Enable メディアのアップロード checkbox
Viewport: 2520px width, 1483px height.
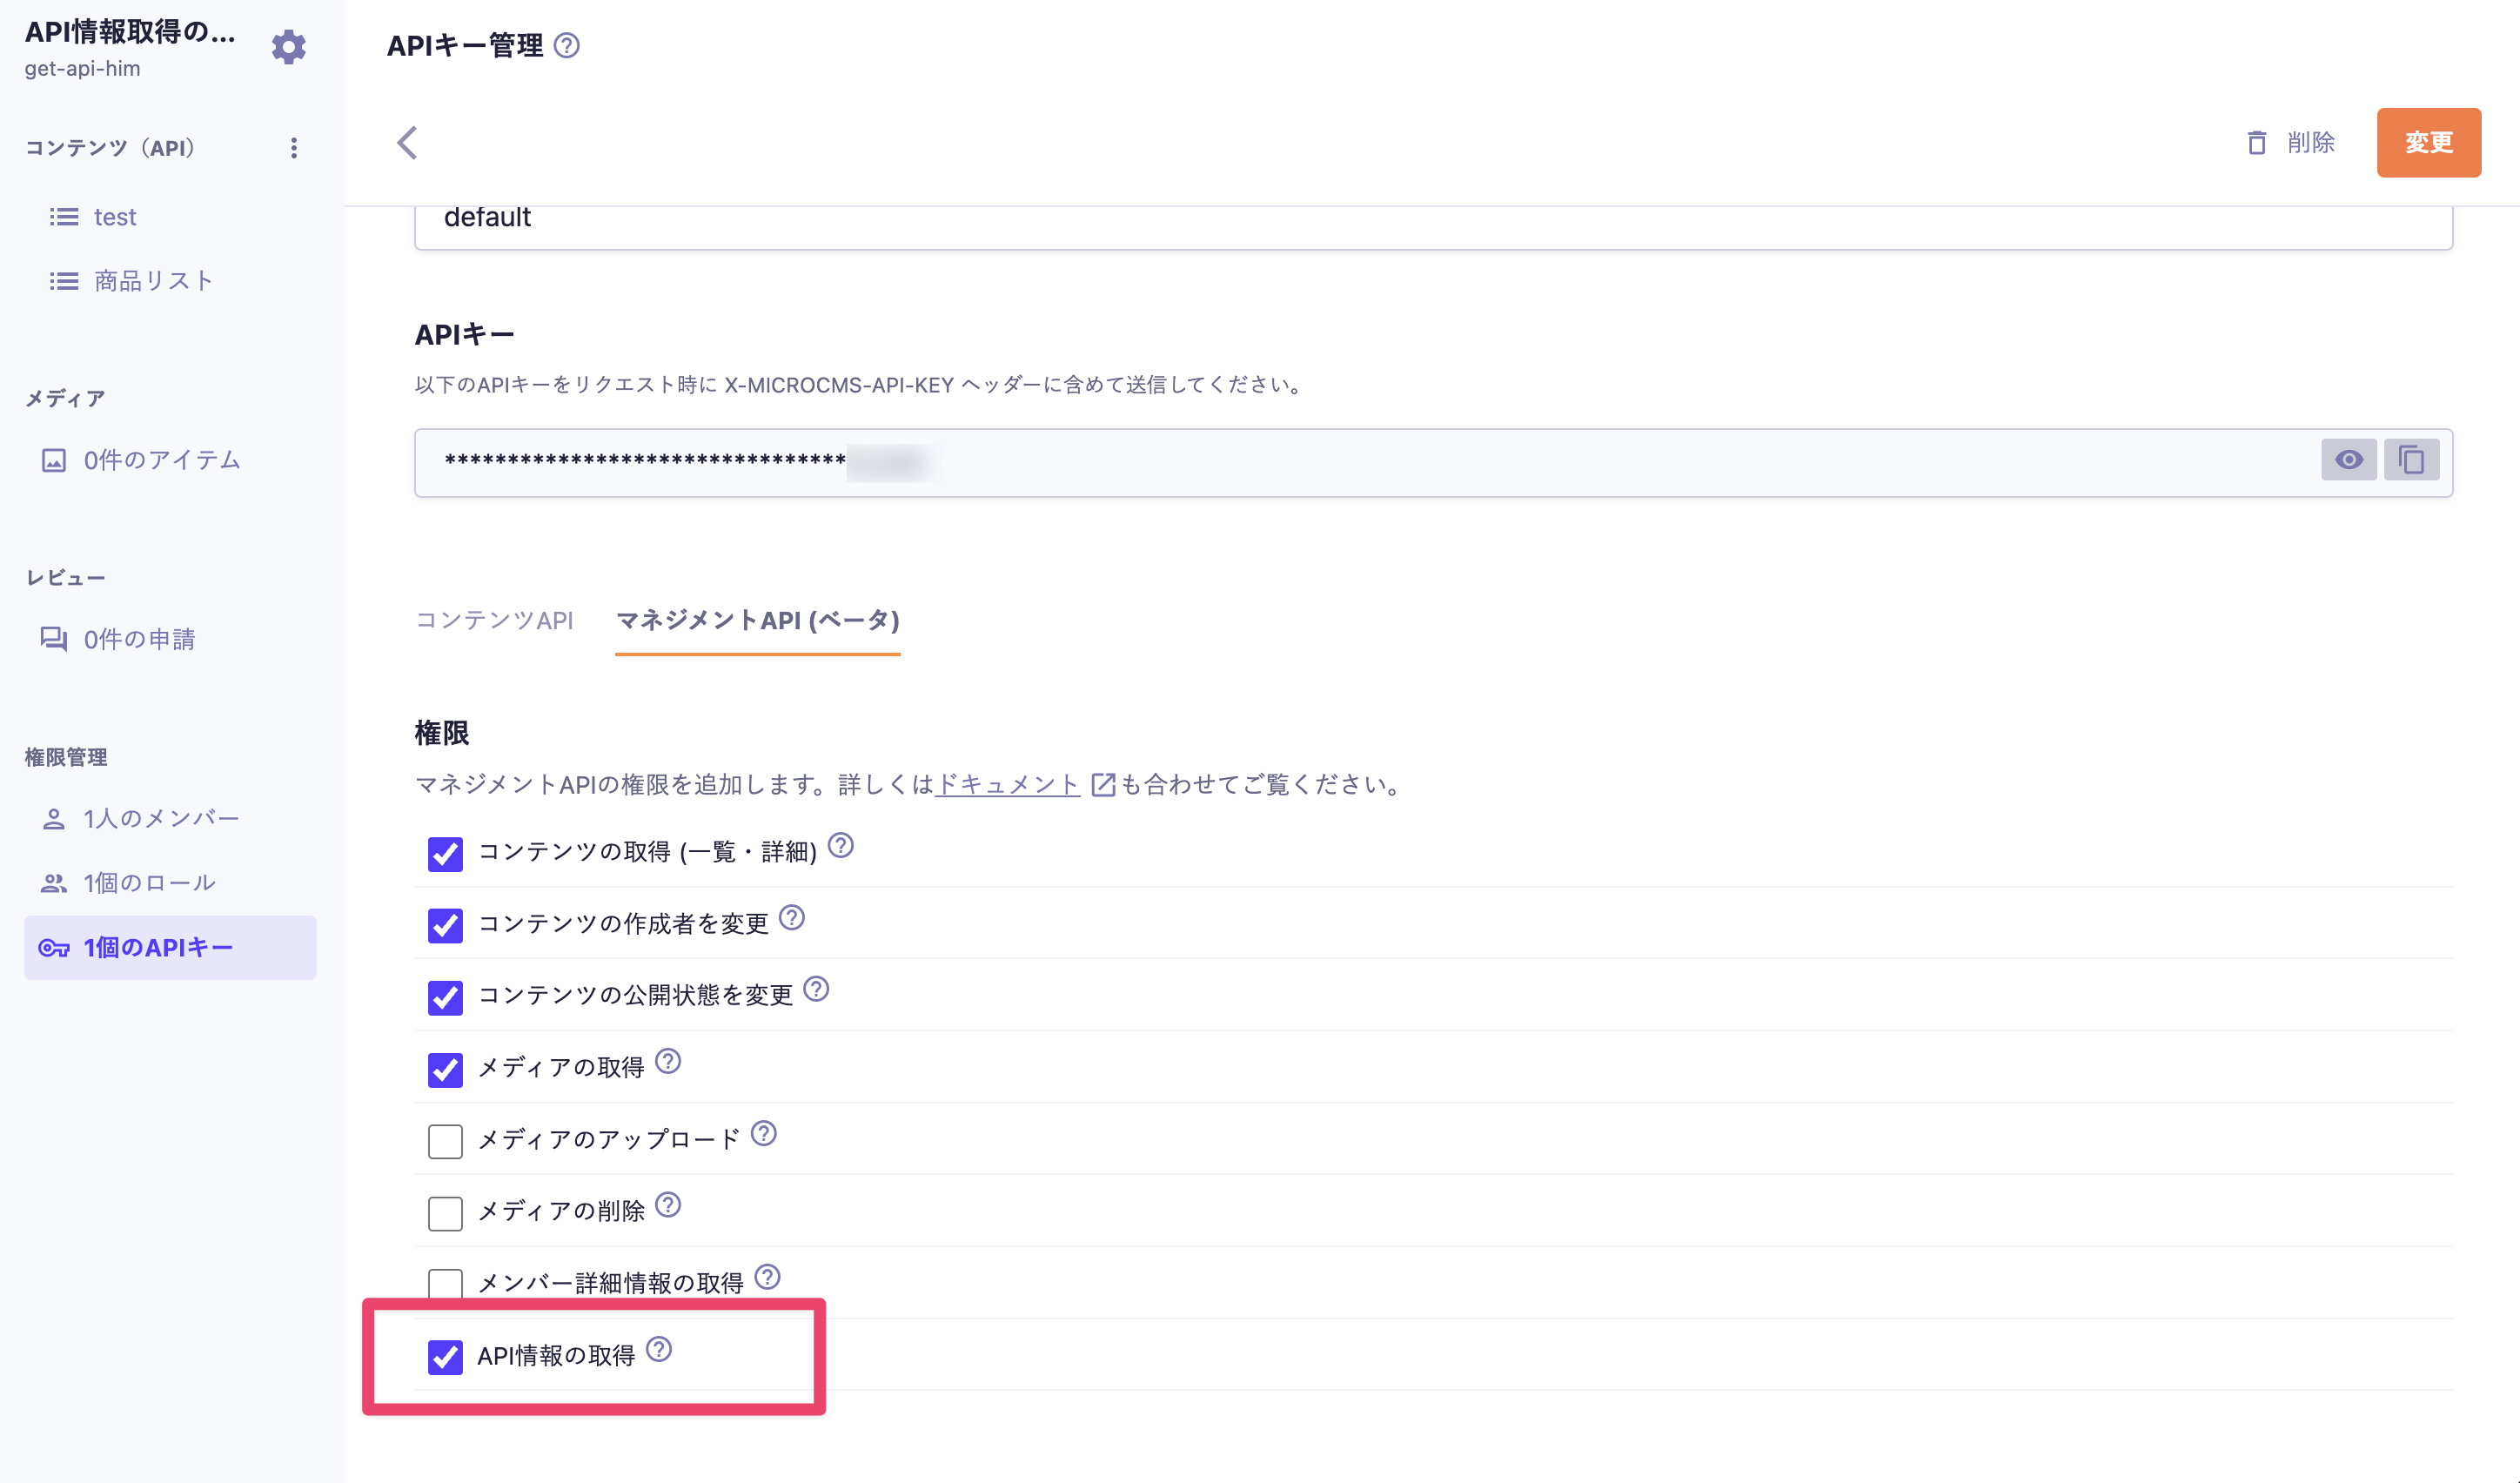pos(445,1140)
